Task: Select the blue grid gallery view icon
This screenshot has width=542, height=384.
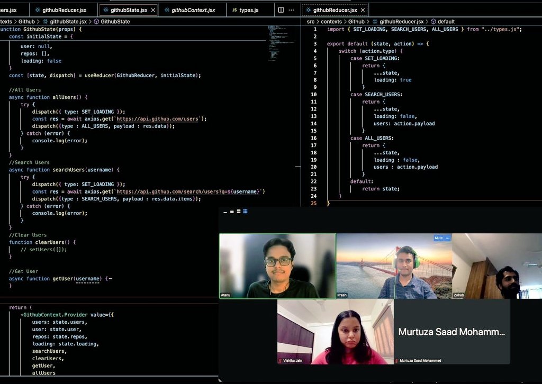Action: click(245, 212)
